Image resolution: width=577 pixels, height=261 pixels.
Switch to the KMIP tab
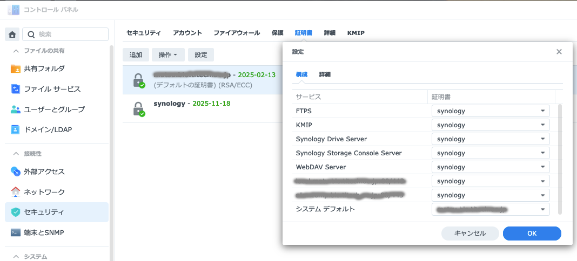356,33
